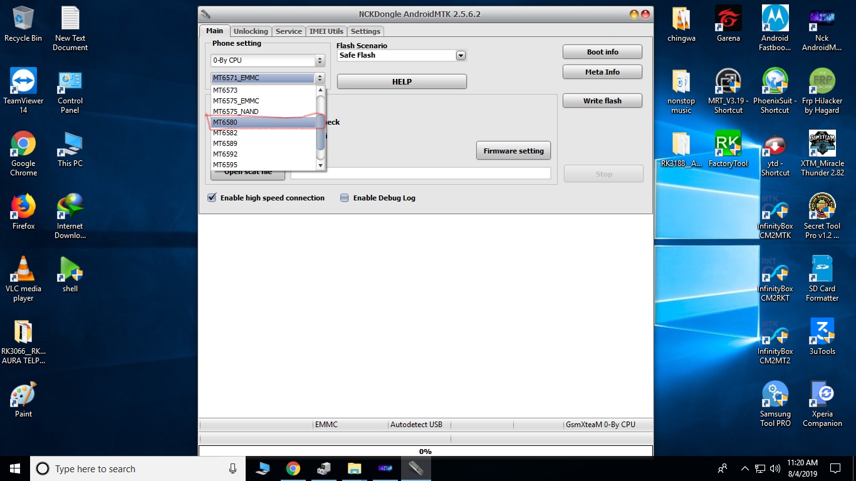Open the Recycle Bin desktop icon

pyautogui.click(x=23, y=24)
